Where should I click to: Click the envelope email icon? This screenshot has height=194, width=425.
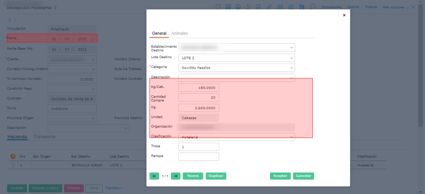pyautogui.click(x=280, y=7)
